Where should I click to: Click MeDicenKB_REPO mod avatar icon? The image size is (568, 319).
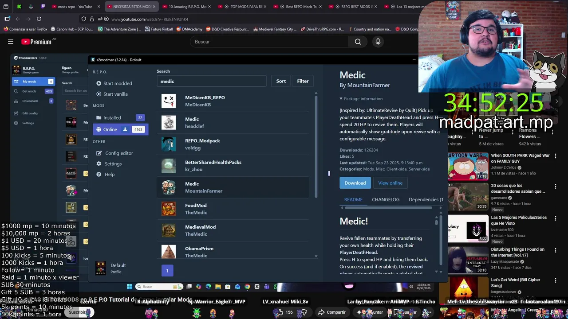tap(169, 101)
